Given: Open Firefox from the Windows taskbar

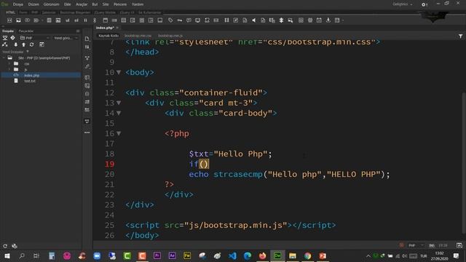Looking at the screenshot, I should click(x=262, y=255).
